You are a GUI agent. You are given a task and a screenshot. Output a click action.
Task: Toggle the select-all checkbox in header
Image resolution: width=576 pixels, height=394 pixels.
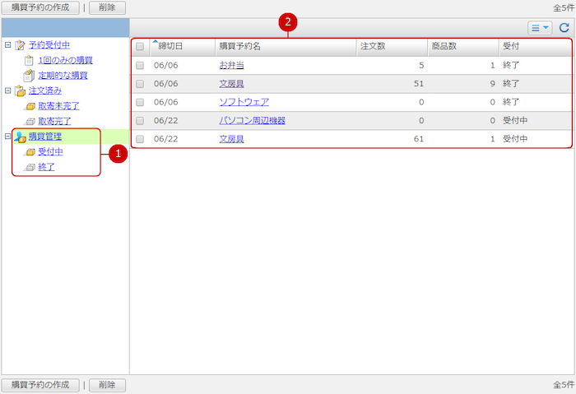click(x=140, y=47)
